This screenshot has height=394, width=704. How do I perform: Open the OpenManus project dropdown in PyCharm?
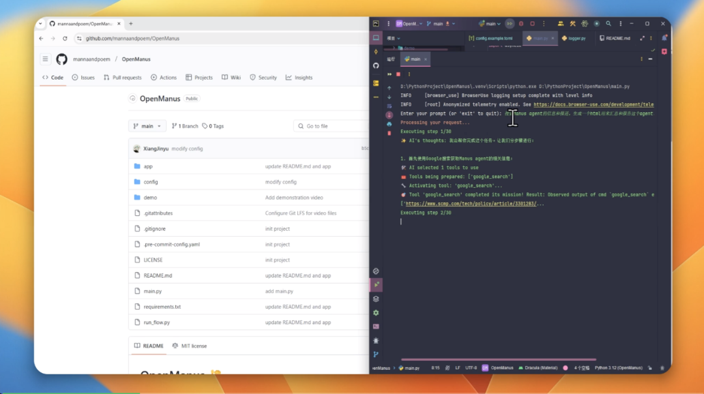[409, 24]
